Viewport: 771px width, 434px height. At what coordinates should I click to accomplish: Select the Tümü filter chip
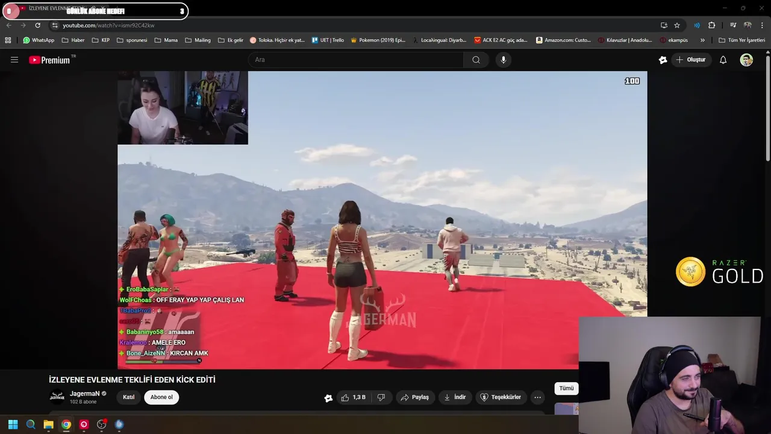coord(566,389)
